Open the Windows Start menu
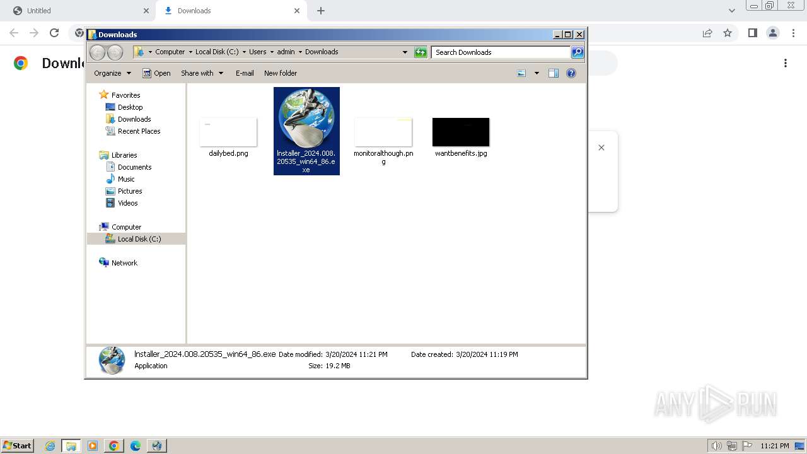 [x=17, y=445]
